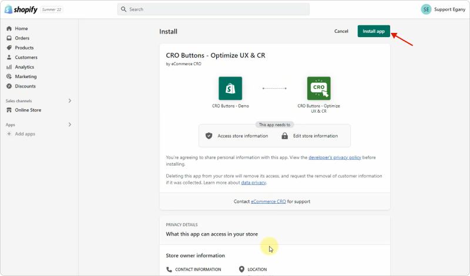Click the Orders icon in sidebar
Viewport: 470px width, 276px height.
pos(9,38)
